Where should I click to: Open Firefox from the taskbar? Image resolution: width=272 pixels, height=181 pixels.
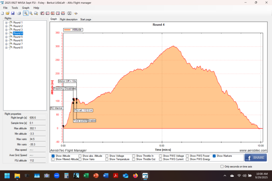point(135,175)
